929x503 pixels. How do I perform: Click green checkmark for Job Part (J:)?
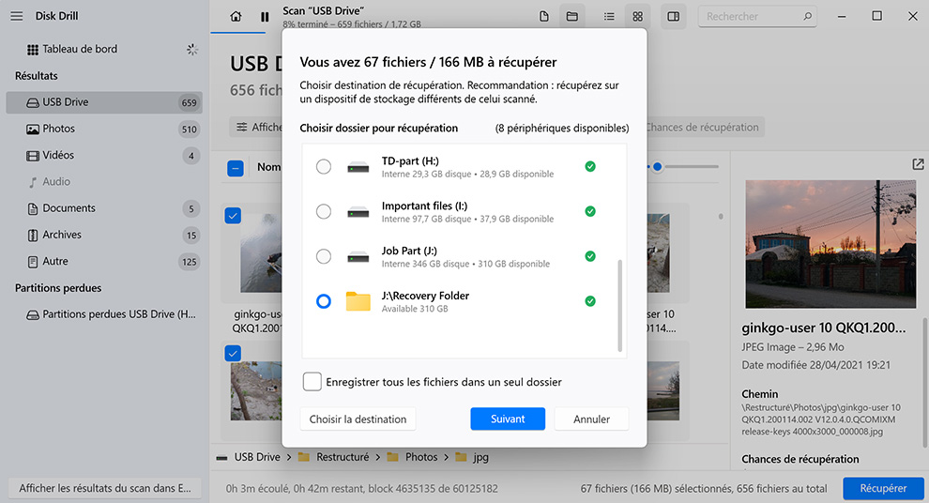tap(590, 256)
